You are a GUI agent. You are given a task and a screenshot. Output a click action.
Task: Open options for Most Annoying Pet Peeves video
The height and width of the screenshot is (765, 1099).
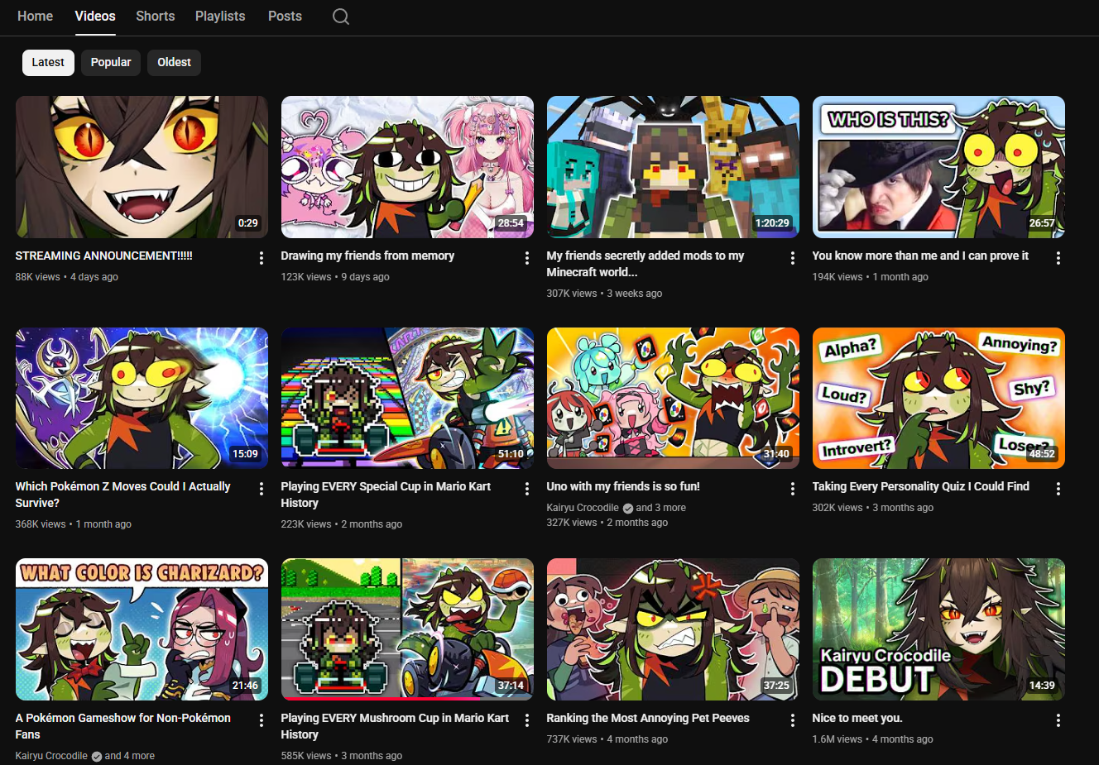click(793, 720)
